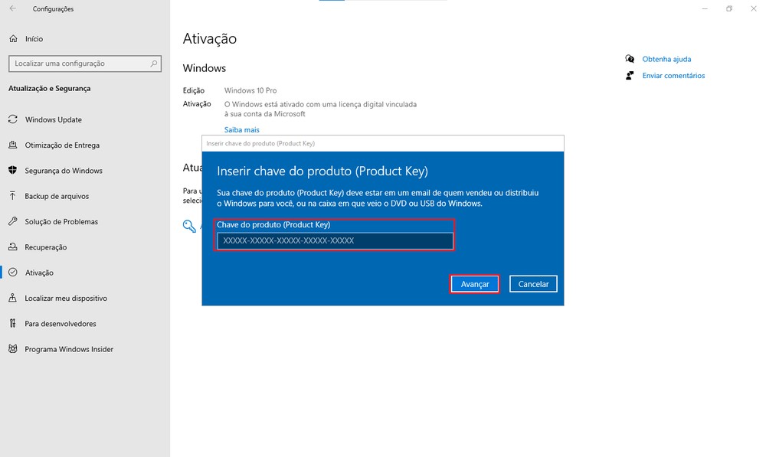Select the Recuperação icon
Screen dimensions: 766x457
[12, 246]
